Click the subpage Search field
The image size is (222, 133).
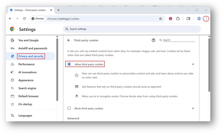179,40
